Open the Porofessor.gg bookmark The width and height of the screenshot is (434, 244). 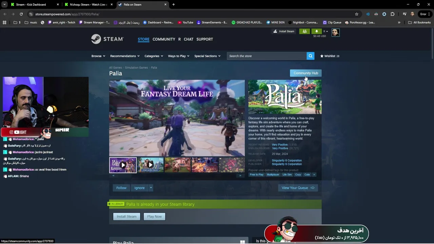point(360,22)
